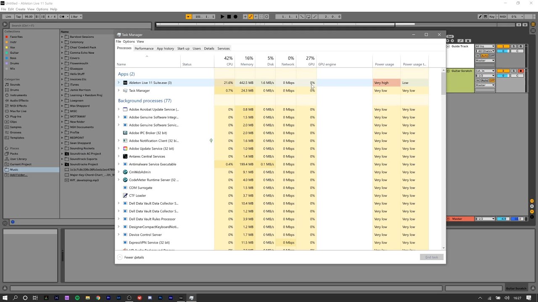The width and height of the screenshot is (538, 302).
Task: Click Fewer details in Task Manager
Action: [131, 257]
